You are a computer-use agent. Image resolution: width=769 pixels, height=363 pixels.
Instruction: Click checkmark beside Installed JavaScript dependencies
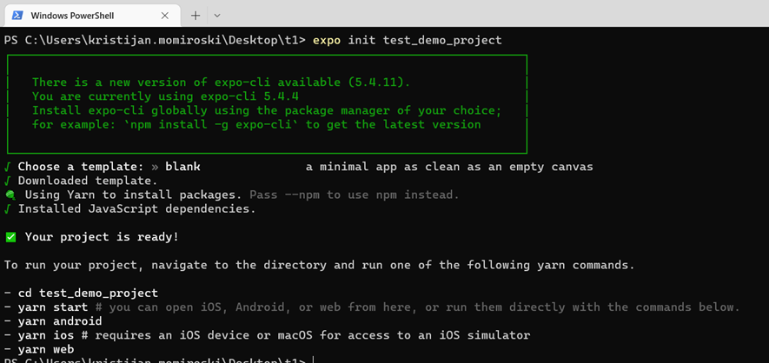7,209
